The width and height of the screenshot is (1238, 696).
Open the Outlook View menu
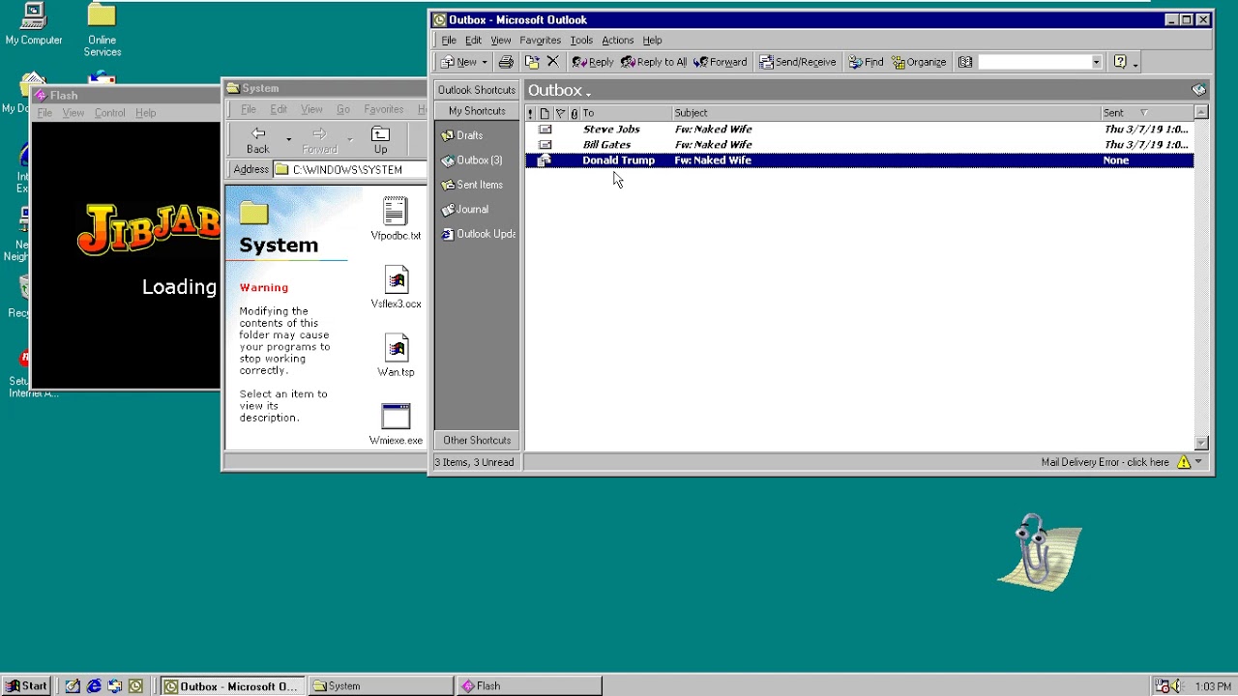tap(501, 41)
